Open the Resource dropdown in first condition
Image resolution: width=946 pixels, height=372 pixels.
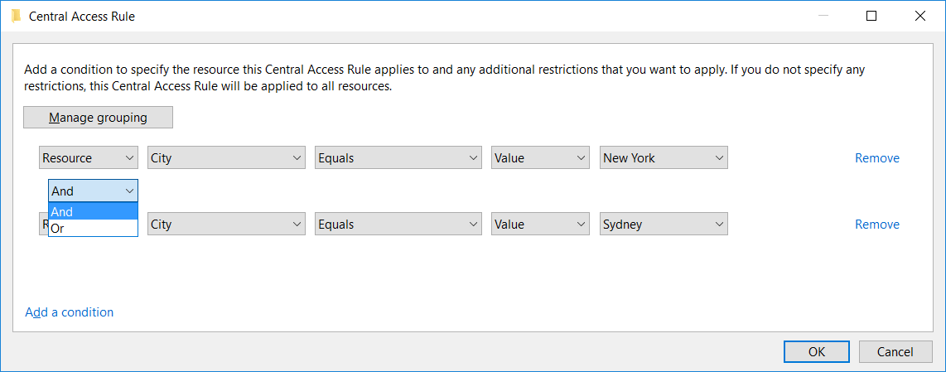coord(89,157)
